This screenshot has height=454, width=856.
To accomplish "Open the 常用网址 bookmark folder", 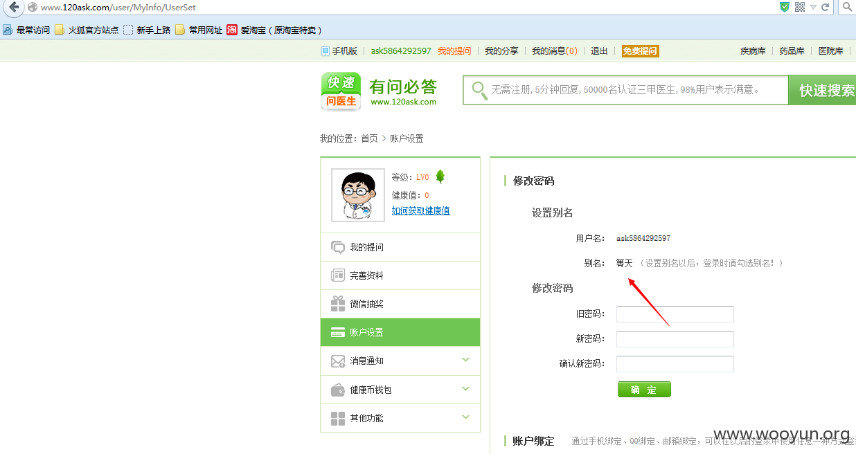I will click(199, 30).
